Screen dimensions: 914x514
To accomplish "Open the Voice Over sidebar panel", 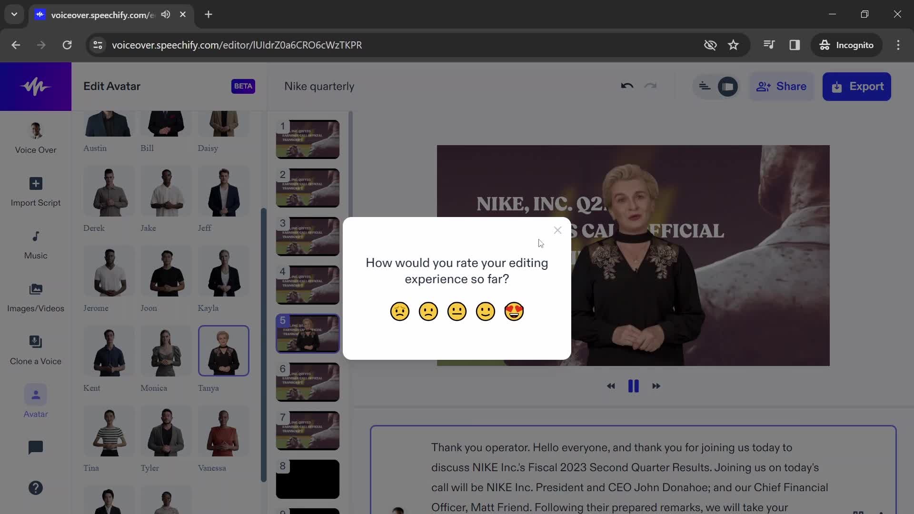I will pyautogui.click(x=36, y=138).
